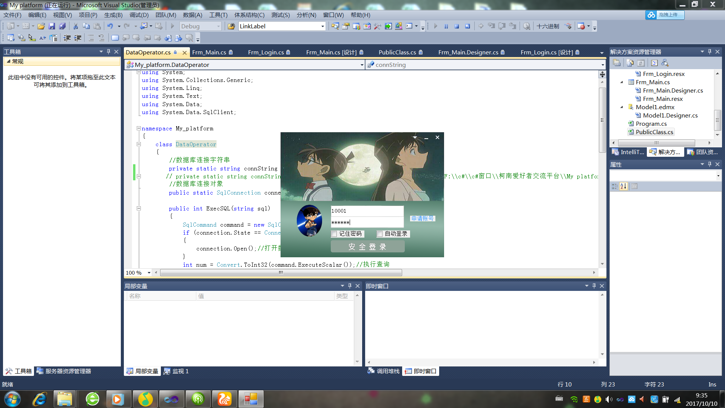Open Windows Start menu orb
Image resolution: width=725 pixels, height=408 pixels.
pos(12,399)
